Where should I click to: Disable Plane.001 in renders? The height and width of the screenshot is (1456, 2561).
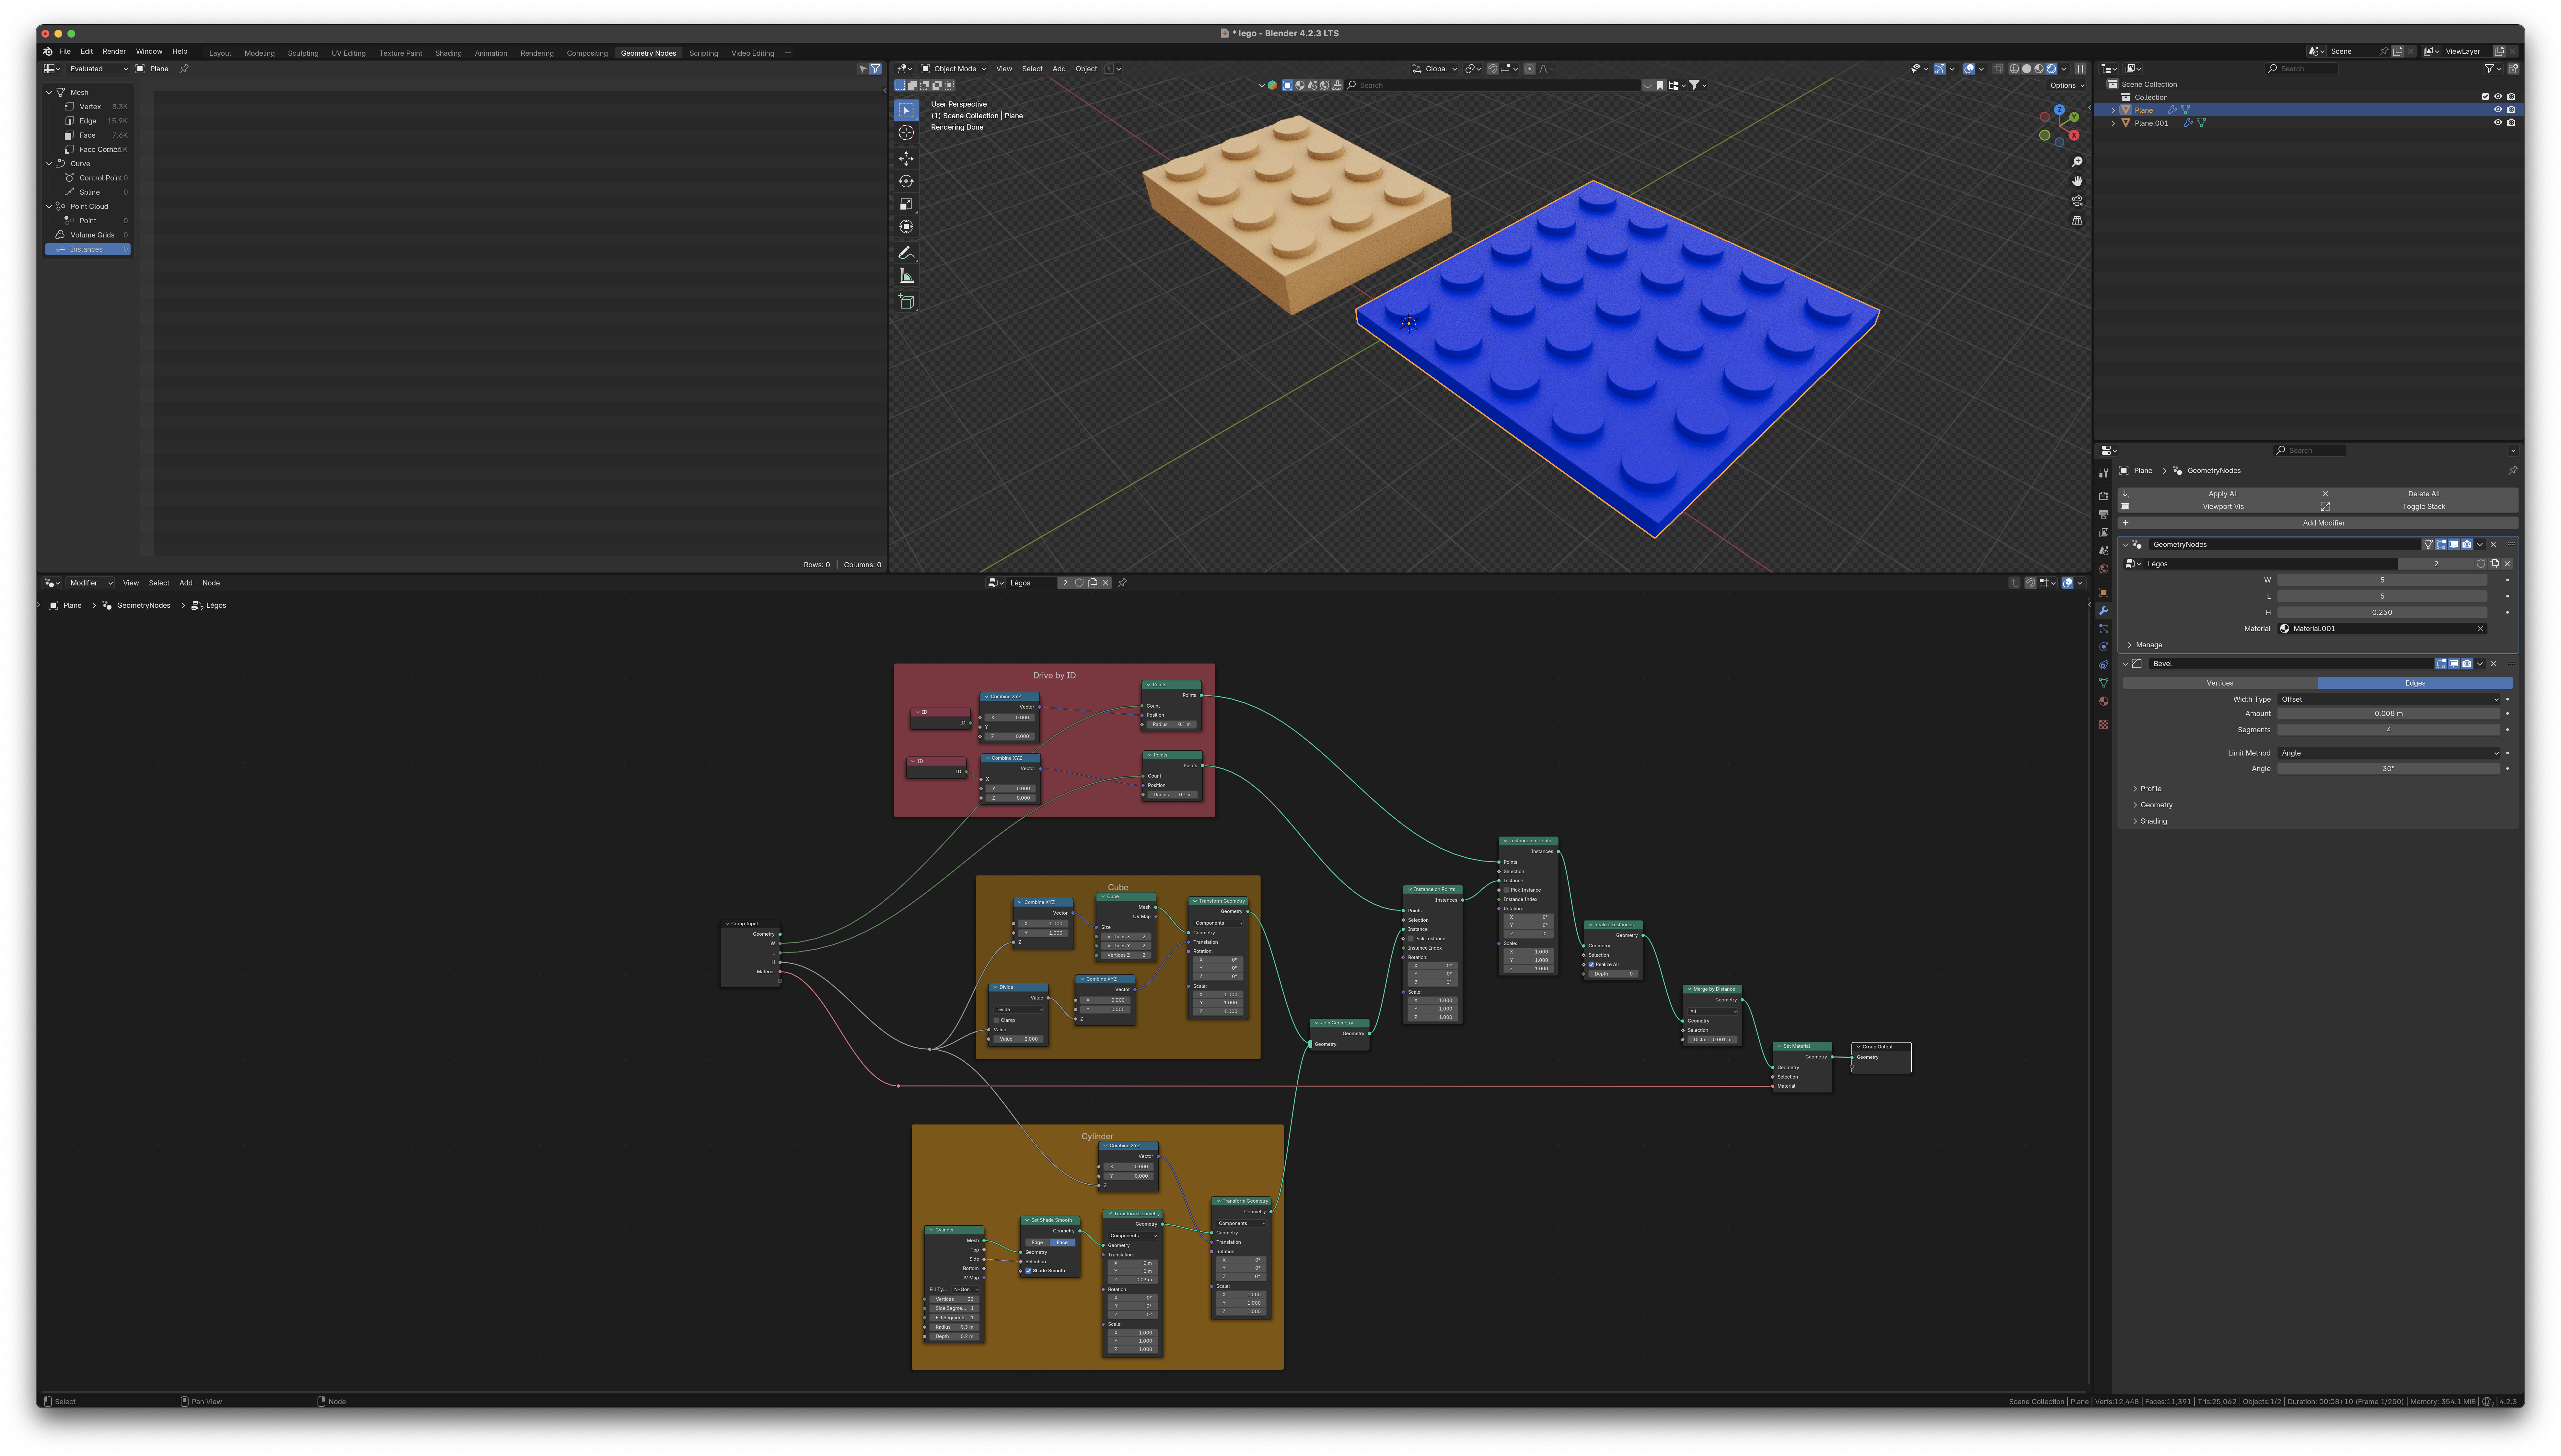[x=2511, y=123]
